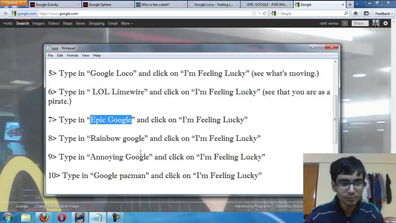Click the Google site identity favicon beside google.com
The width and height of the screenshot is (396, 223).
click(x=14, y=13)
